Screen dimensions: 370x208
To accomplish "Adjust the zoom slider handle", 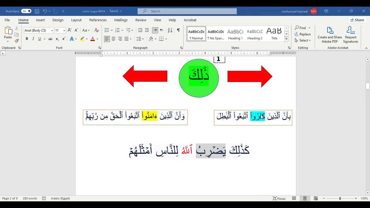I will (x=340, y=198).
